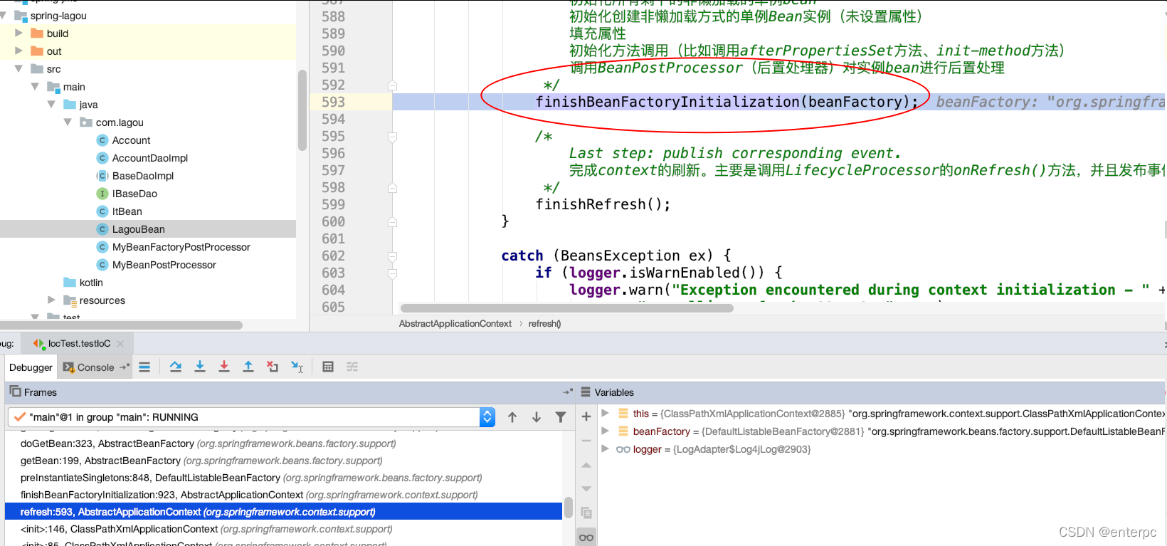The image size is (1167, 546).
Task: Click frames list vertical scrollbar thumb
Action: [x=569, y=507]
